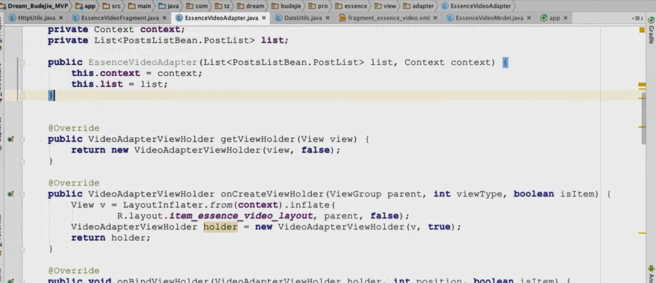Open the DateUtils.java tab
The image size is (656, 283).
(x=303, y=18)
